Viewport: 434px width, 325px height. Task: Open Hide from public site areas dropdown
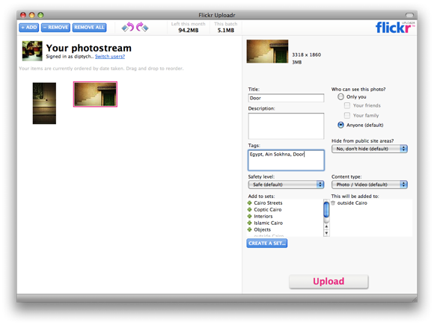[x=370, y=149]
